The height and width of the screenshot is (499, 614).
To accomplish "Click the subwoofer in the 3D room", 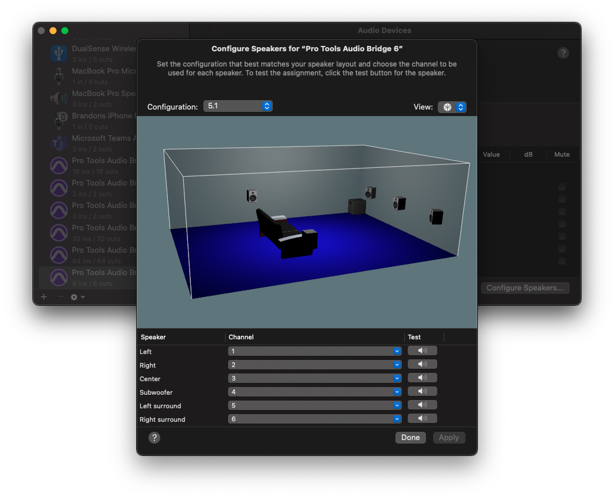I will point(356,207).
